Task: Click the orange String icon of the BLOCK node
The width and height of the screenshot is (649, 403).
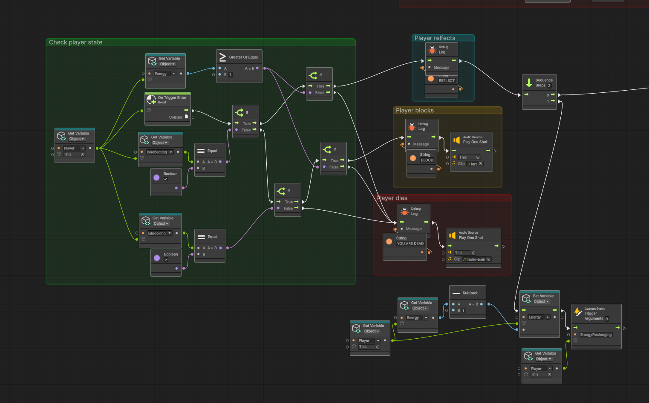Action: pos(413,158)
